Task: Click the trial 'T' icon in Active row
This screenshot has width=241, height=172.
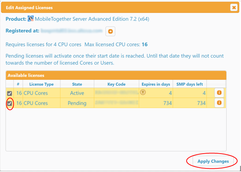Action: tap(143, 92)
